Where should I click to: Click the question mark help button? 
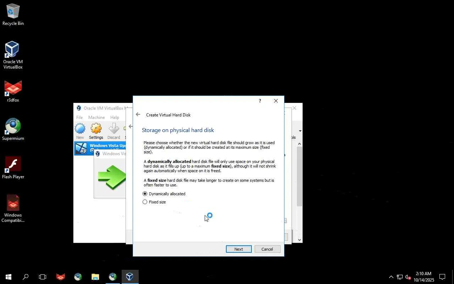point(260,101)
